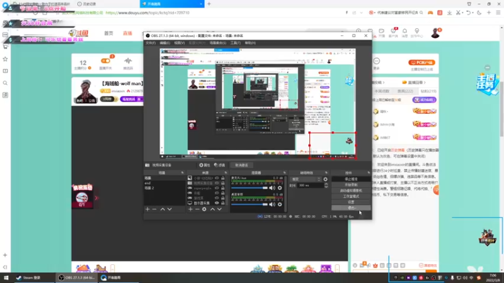Click the Douyu logo in page header
Viewport: 504px width, 283px height.
point(78,33)
